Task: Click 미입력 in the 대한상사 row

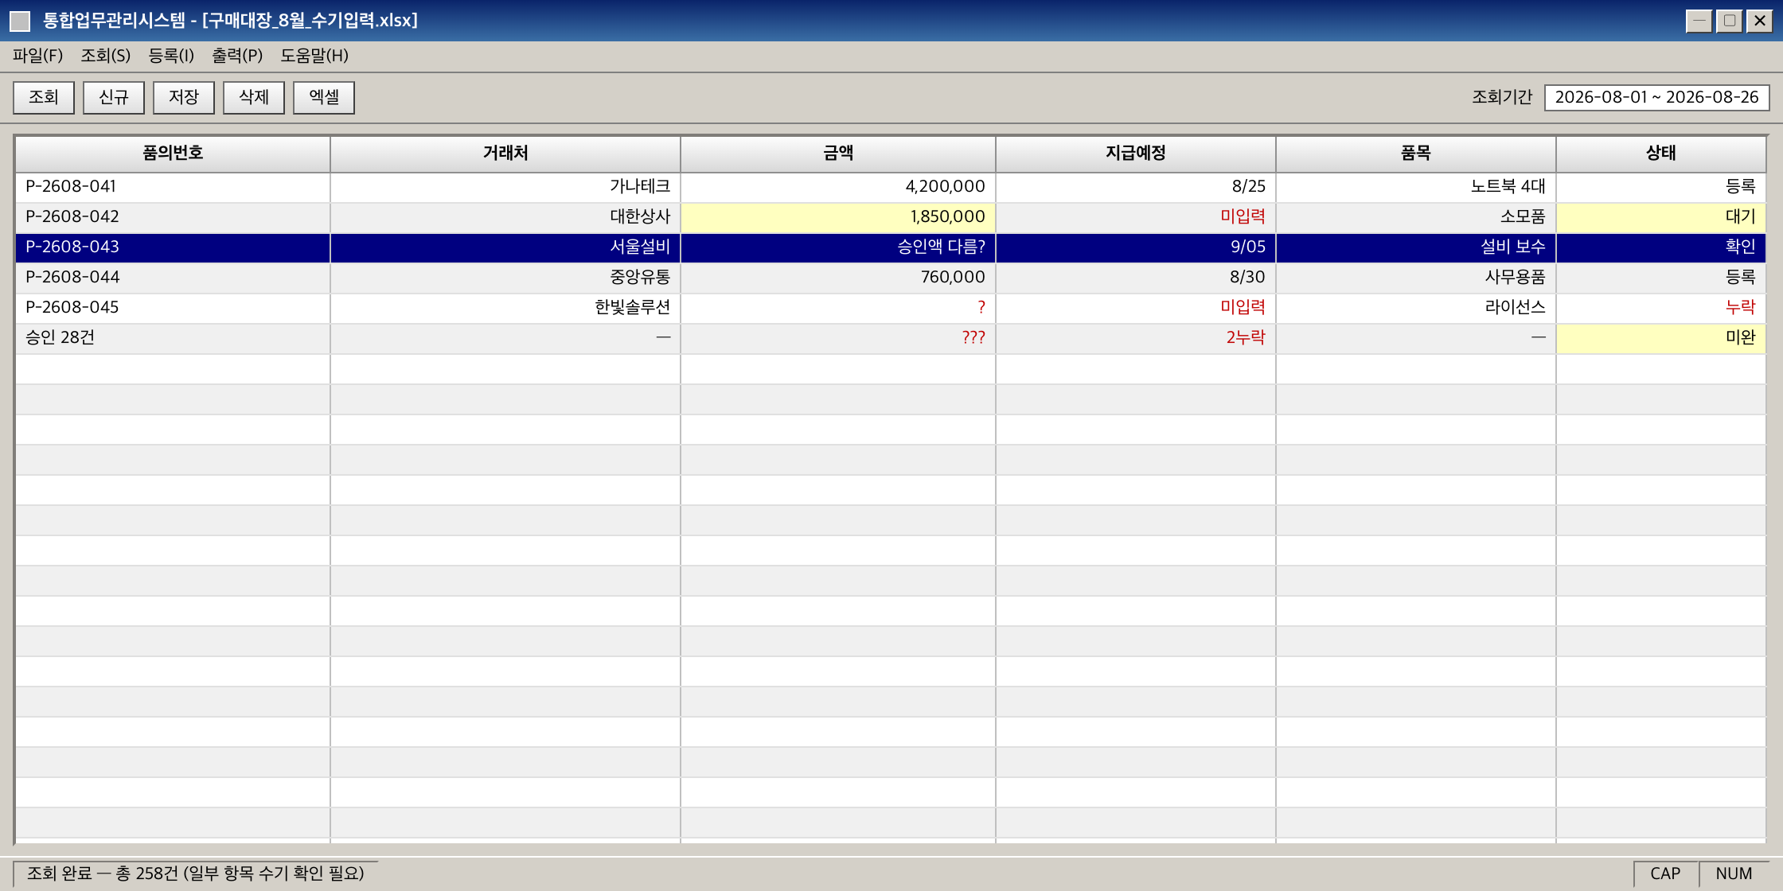Action: pyautogui.click(x=1136, y=217)
